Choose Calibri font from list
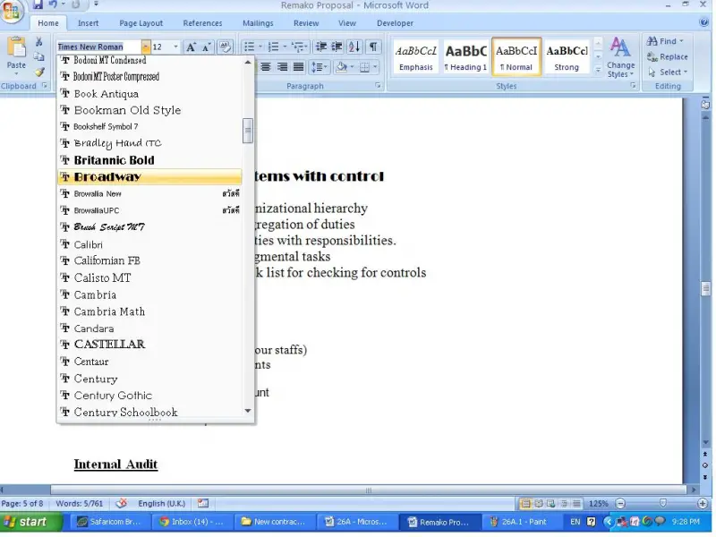Screen dimensions: 716x537 click(x=149, y=244)
